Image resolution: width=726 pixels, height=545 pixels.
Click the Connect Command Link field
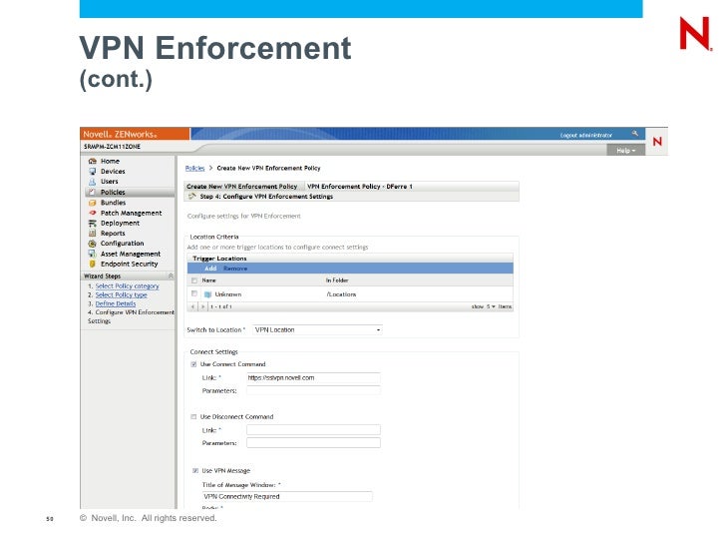point(313,377)
